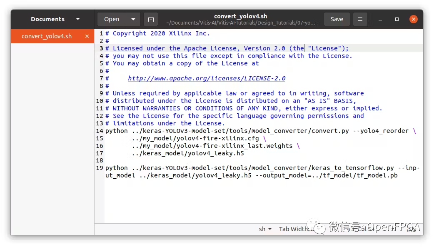Expand the Documents side panel dropdown
Viewport: 434px width, 247px height.
[78, 19]
